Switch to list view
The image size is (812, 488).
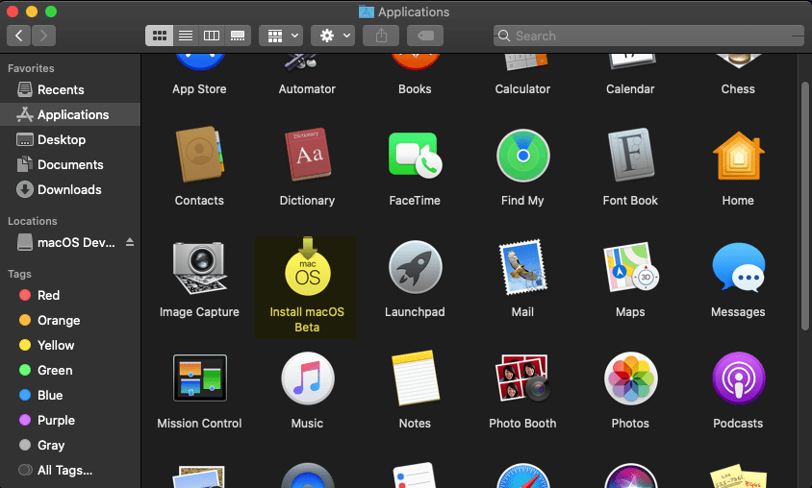click(186, 36)
